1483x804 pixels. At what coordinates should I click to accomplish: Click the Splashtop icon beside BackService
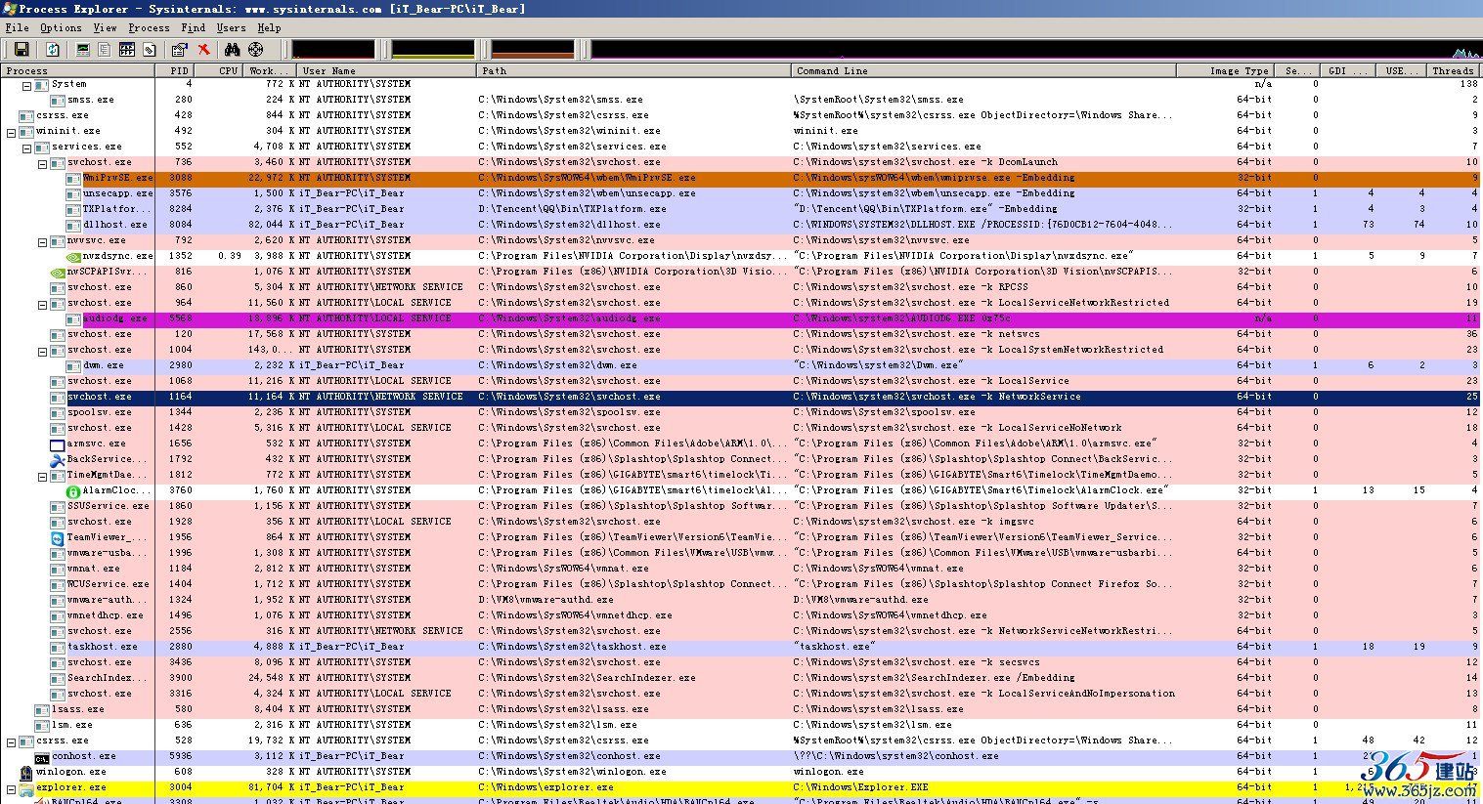click(58, 459)
